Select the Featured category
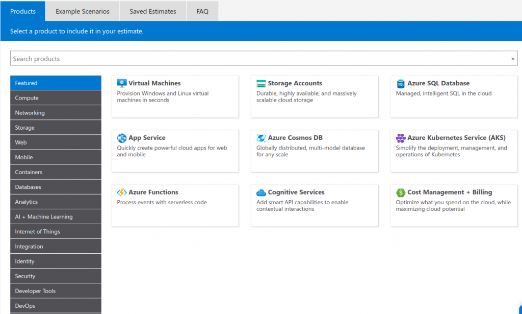The image size is (522, 314). click(x=56, y=83)
